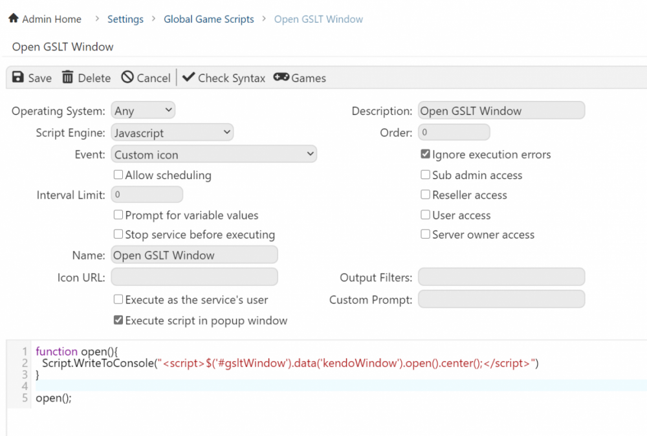Click inside the Description text field

[501, 111]
